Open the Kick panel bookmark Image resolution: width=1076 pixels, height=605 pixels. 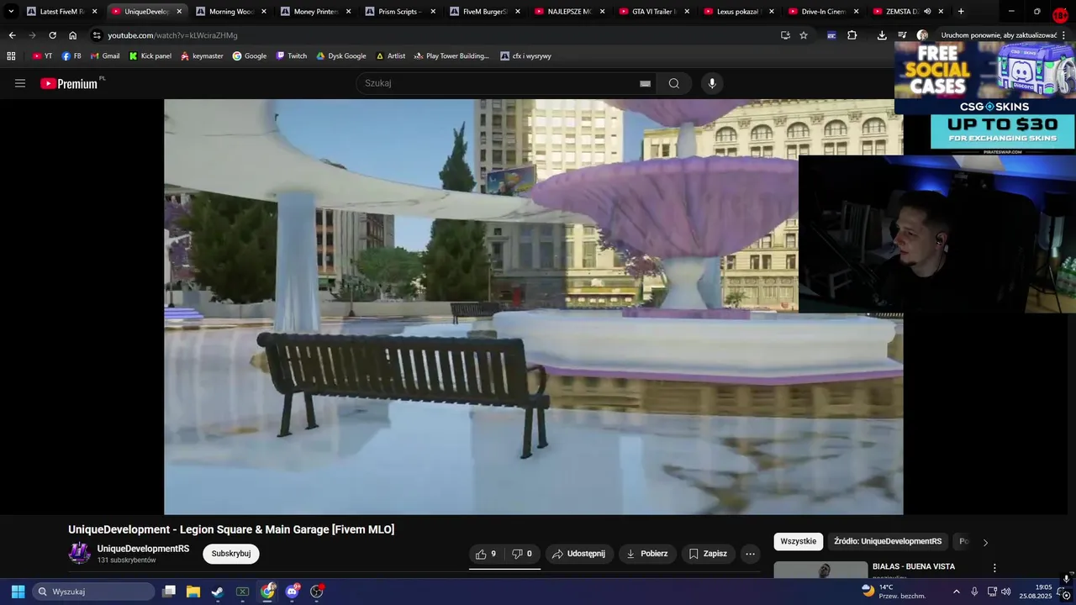(x=150, y=56)
